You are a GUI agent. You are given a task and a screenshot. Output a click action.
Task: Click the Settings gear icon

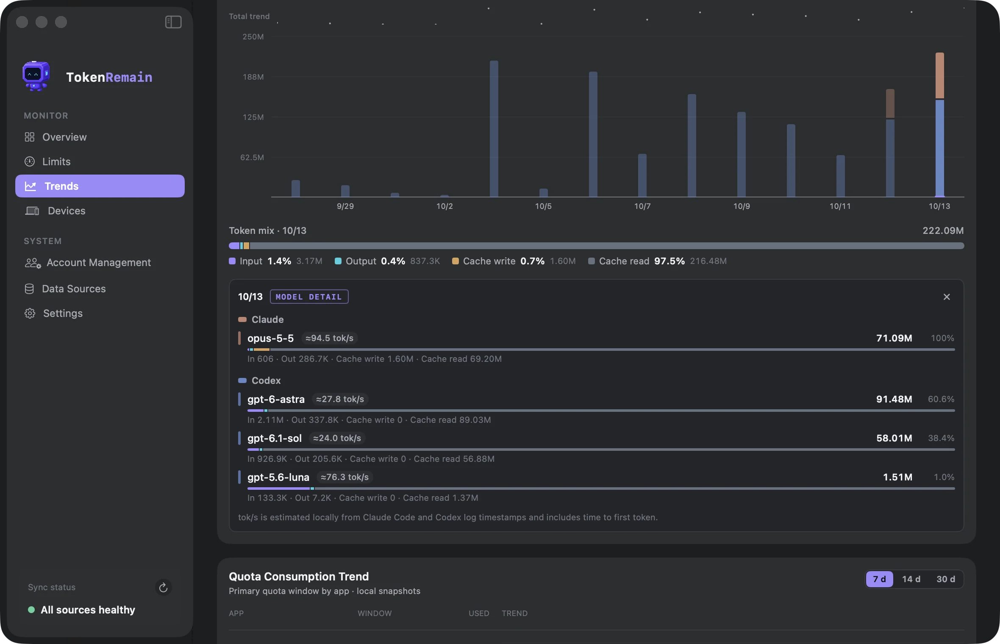(30, 313)
